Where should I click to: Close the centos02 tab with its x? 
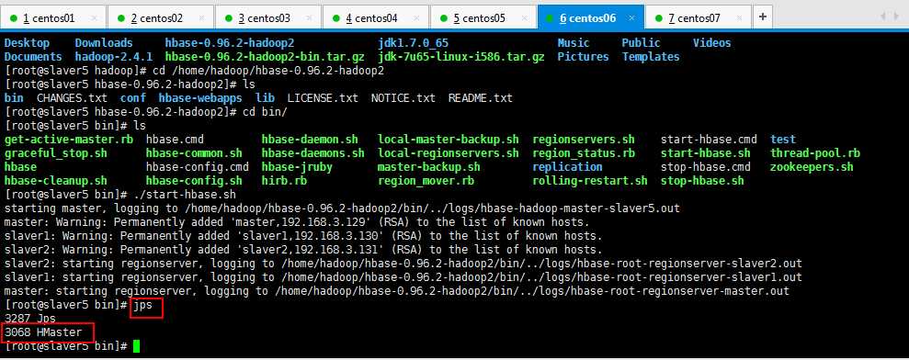[x=201, y=18]
